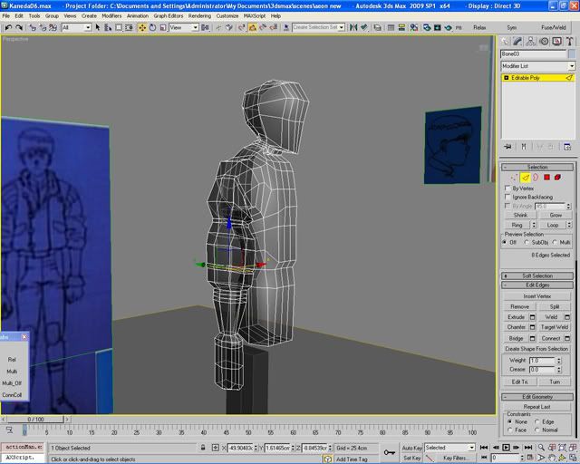
Task: Click the Set Key key icon
Action: (x=389, y=452)
